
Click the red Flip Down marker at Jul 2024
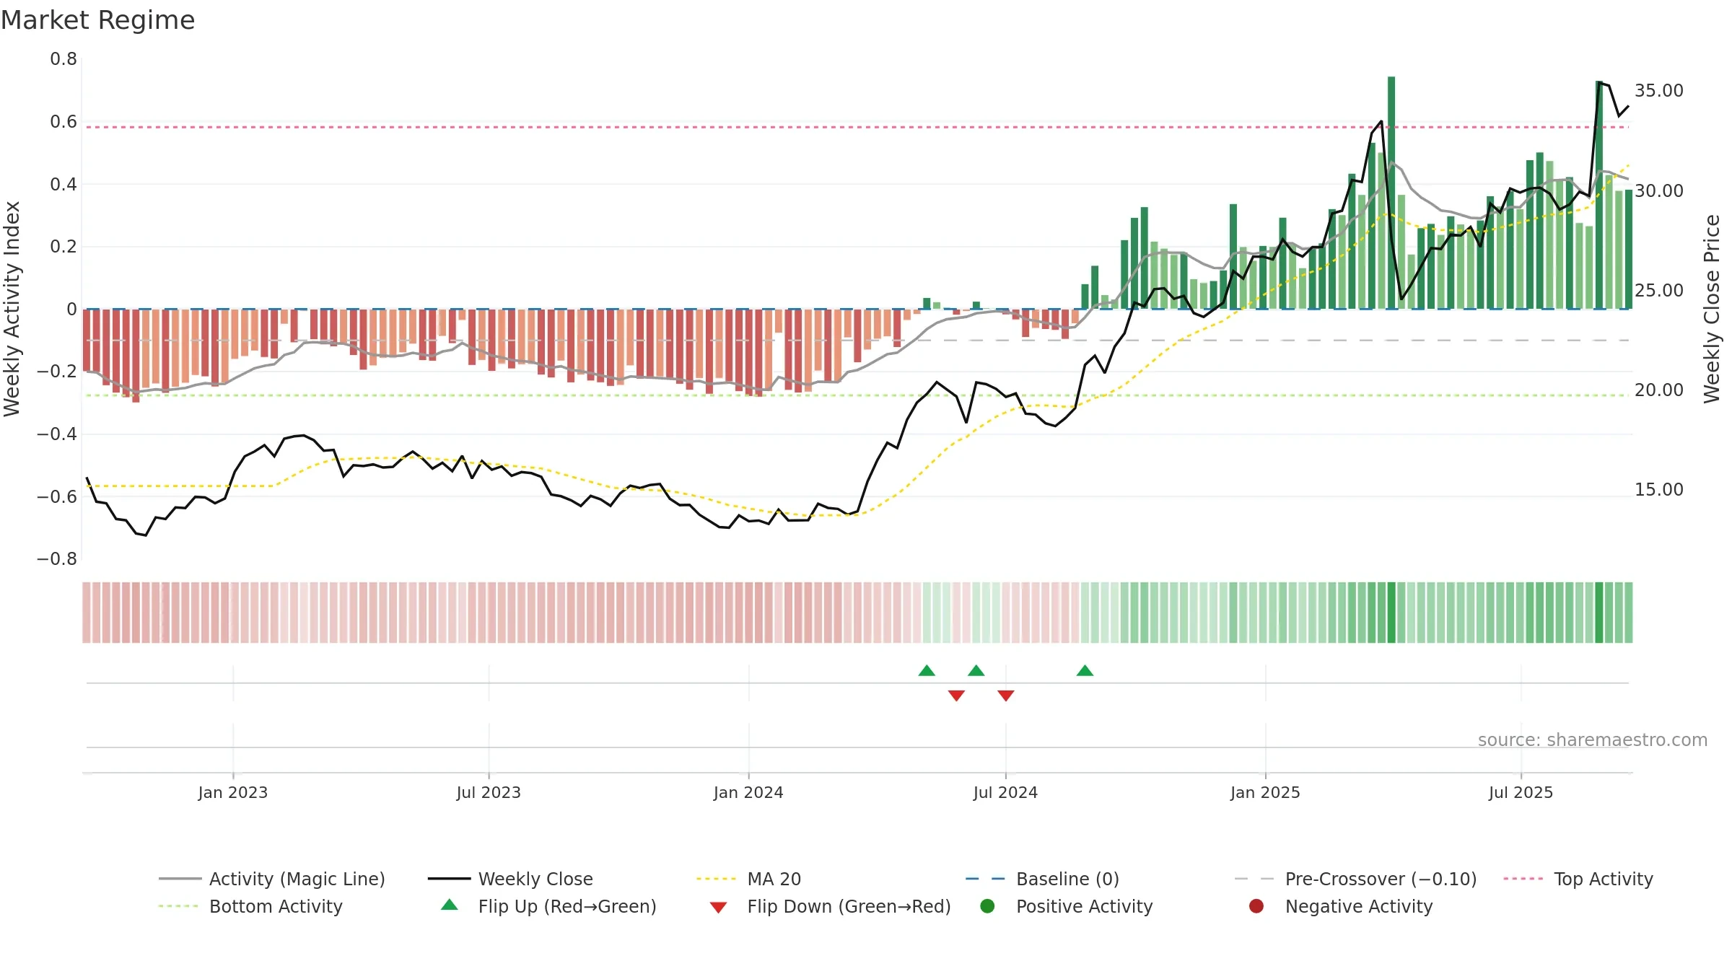[x=1006, y=696]
